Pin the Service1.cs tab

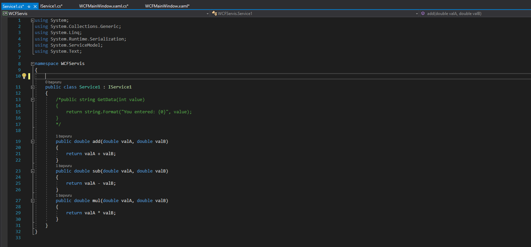[x=29, y=6]
